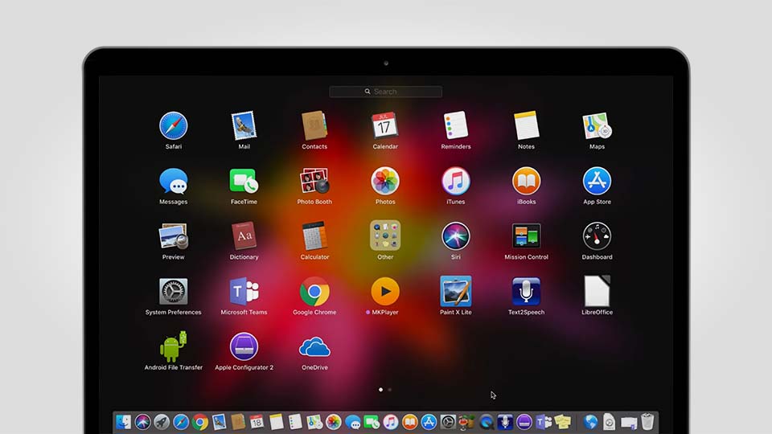
Task: Open the Calendar icon in the Dock
Action: tap(257, 422)
